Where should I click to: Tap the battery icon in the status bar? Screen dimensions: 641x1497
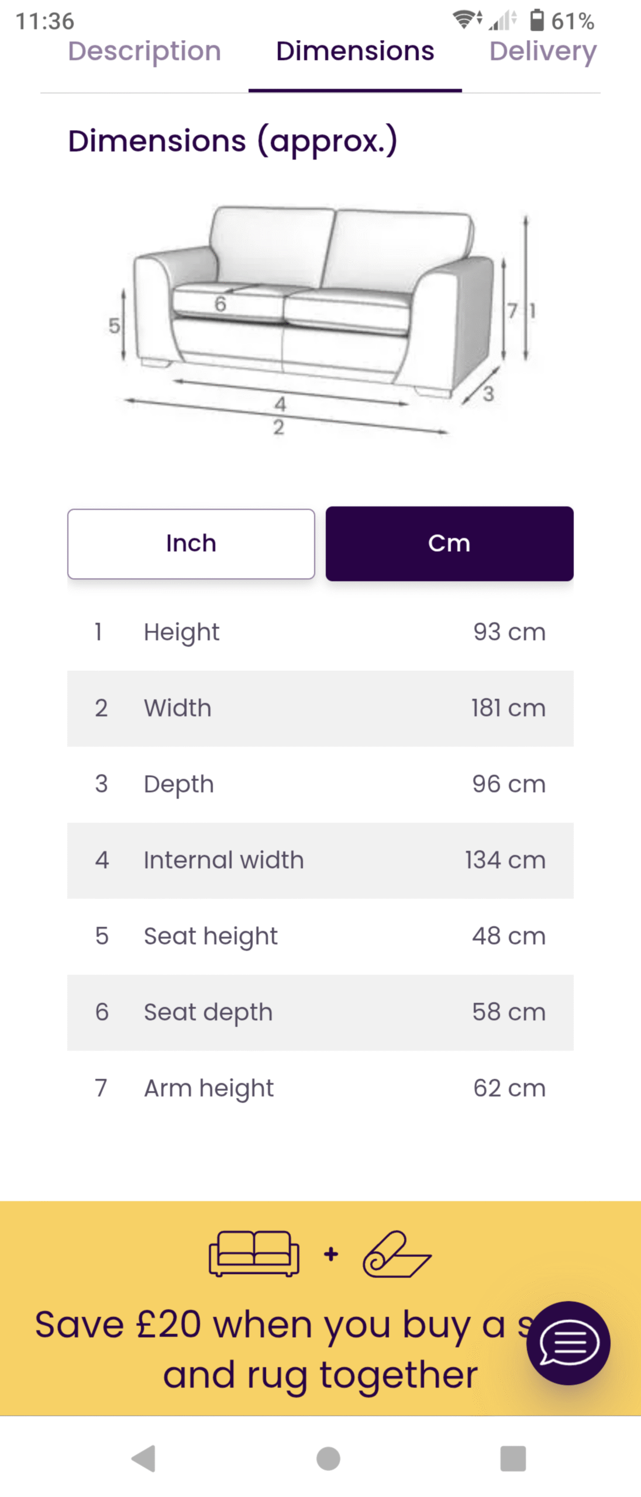click(536, 20)
